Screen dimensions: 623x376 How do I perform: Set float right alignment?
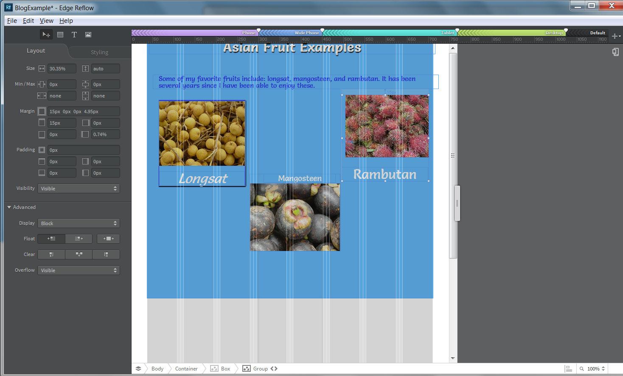click(79, 239)
